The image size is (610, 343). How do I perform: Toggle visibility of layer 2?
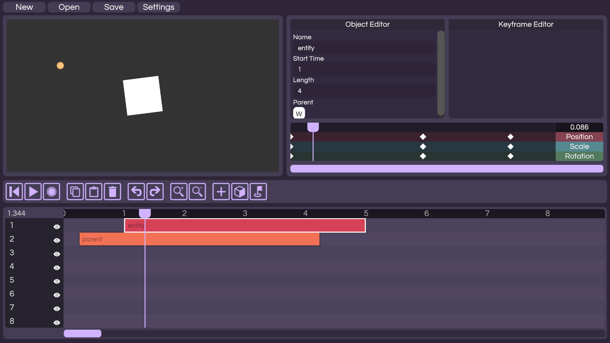[57, 240]
